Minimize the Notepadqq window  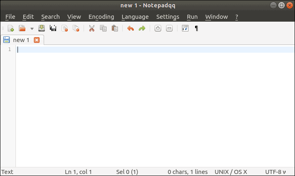[x=273, y=5]
